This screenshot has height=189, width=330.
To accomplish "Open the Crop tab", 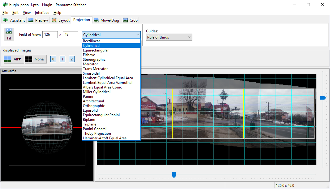I will click(x=130, y=20).
